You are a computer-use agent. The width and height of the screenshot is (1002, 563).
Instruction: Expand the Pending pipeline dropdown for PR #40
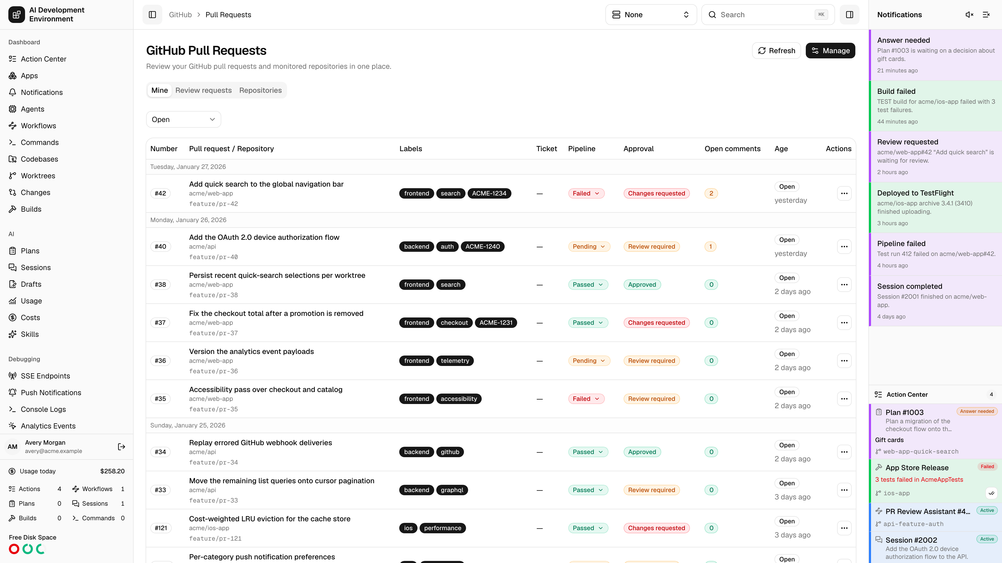pos(589,247)
